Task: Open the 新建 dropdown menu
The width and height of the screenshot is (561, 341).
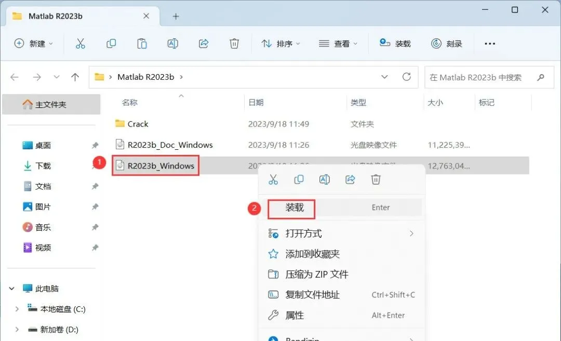Action: tap(34, 44)
